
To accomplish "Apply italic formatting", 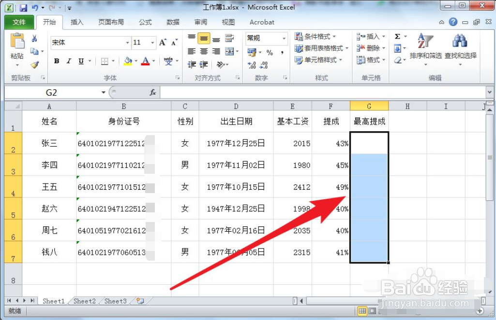I will (68, 61).
